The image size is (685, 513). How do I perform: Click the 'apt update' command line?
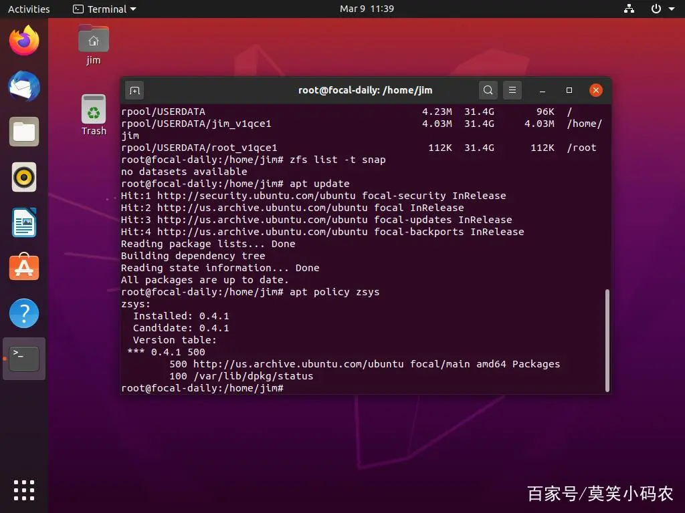click(235, 184)
